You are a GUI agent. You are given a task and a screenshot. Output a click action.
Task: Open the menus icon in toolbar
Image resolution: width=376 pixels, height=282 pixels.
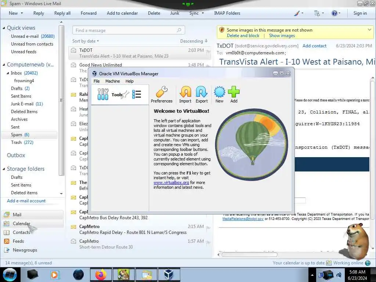click(x=317, y=13)
